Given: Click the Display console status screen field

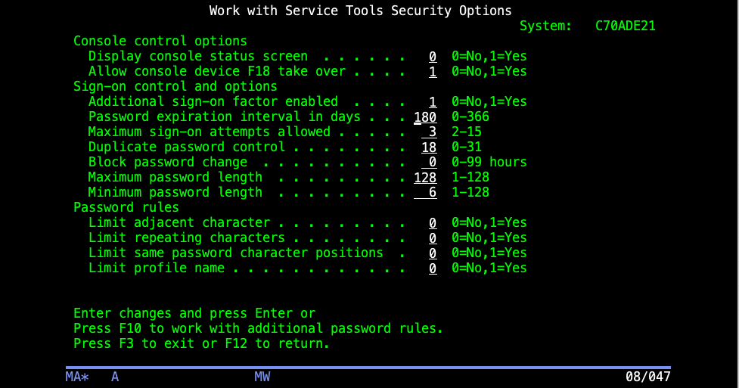Looking at the screenshot, I should click(433, 57).
